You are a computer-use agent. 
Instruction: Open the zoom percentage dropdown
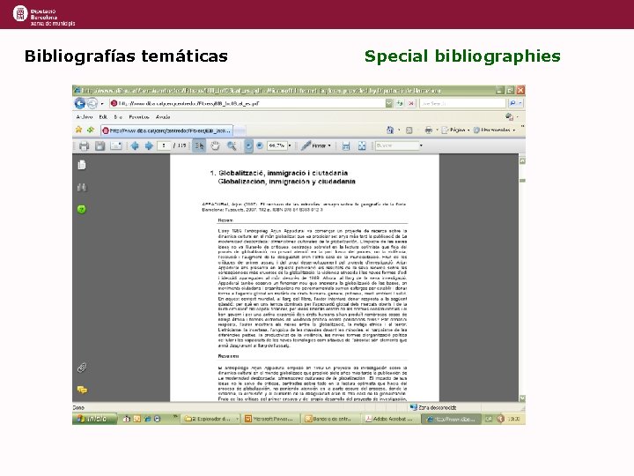[x=290, y=145]
